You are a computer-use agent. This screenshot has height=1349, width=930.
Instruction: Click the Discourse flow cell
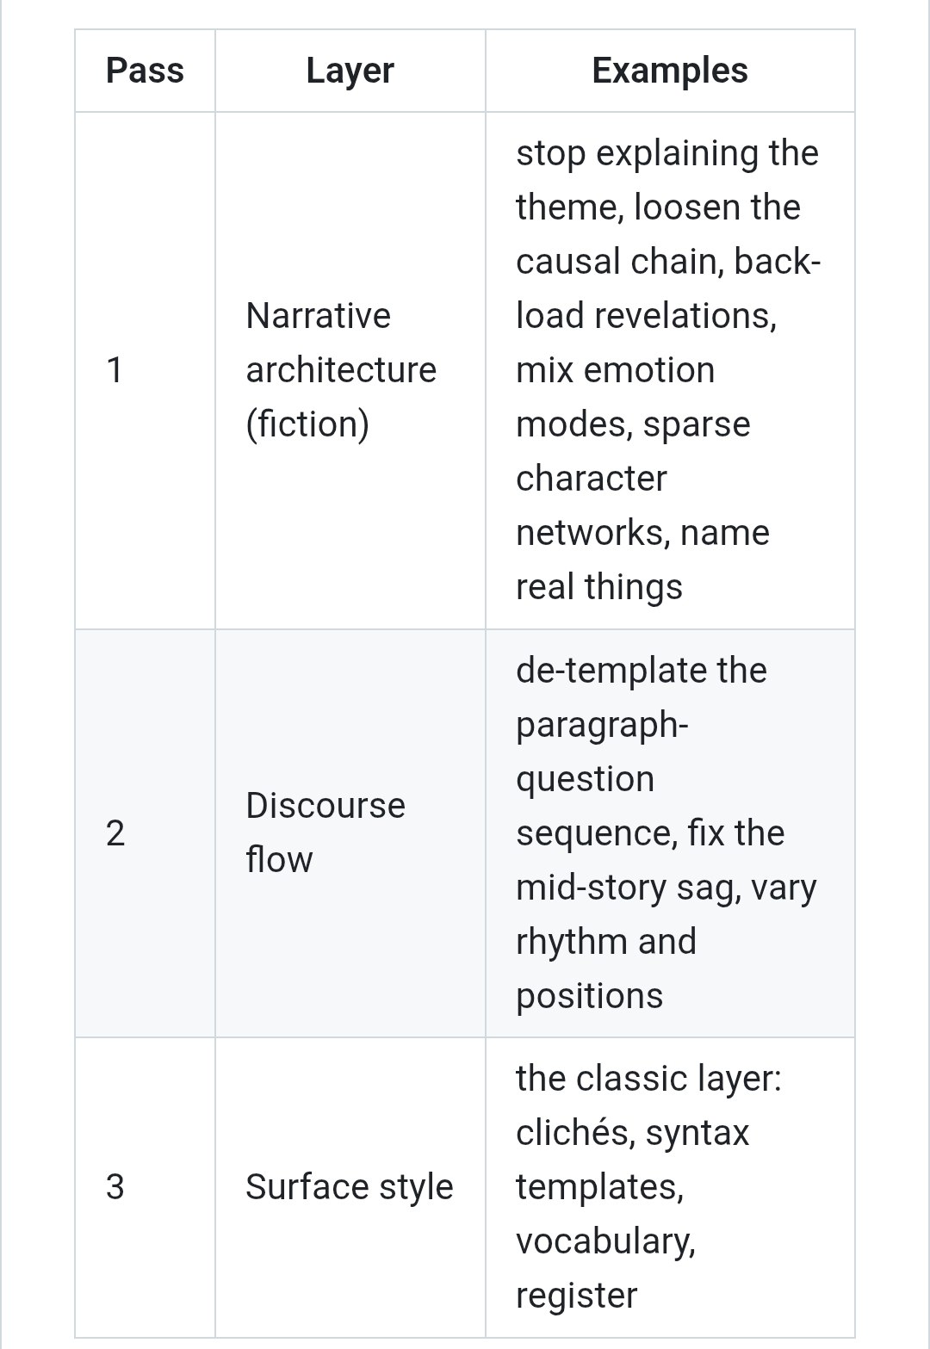(x=350, y=833)
